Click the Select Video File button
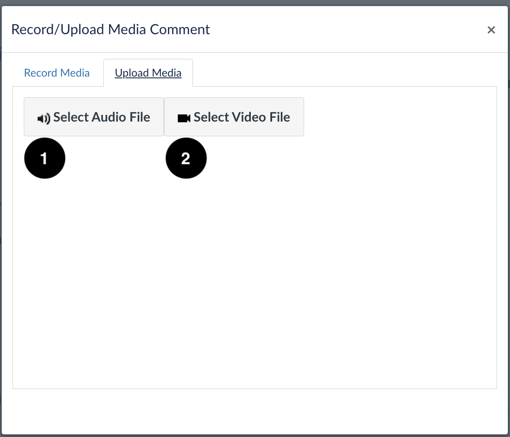This screenshot has height=437, width=510. coord(234,117)
